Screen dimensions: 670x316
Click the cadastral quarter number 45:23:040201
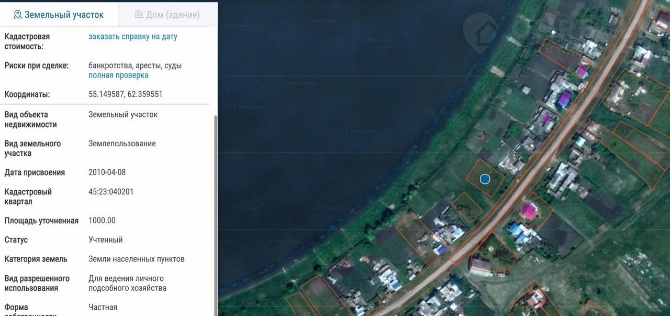pos(111,192)
